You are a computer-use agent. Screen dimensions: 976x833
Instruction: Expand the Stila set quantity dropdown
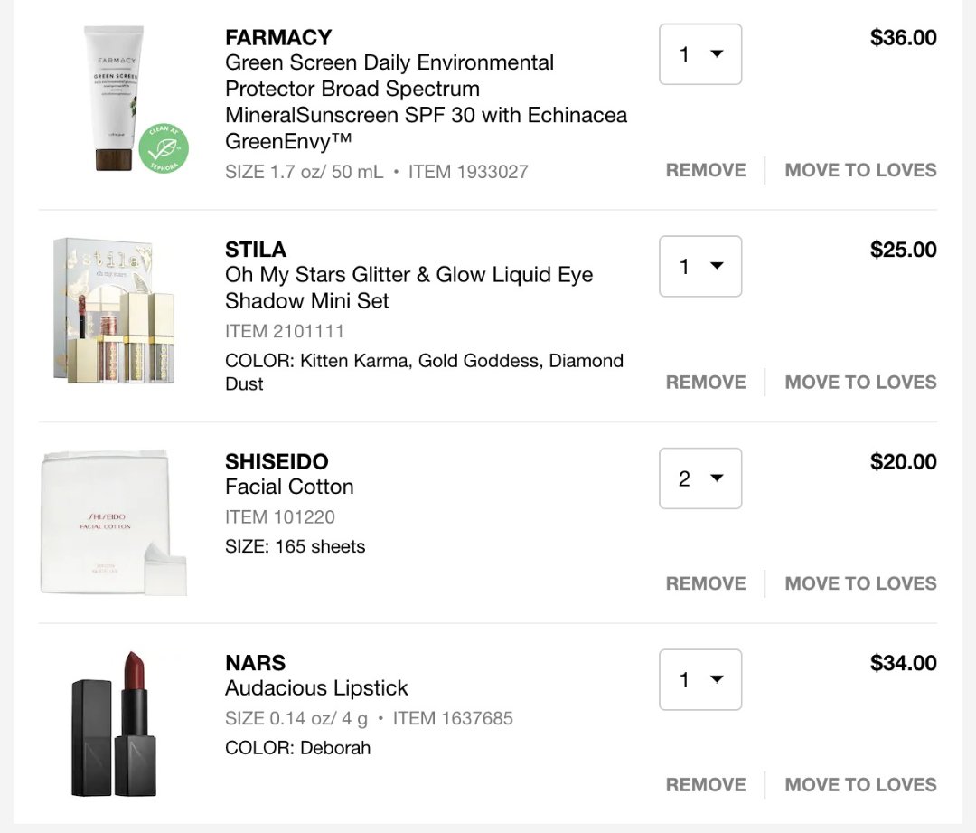coord(700,266)
